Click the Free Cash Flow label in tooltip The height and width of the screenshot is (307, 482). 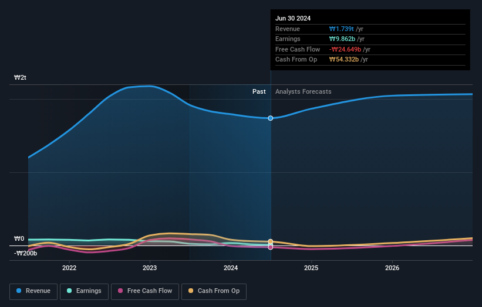(x=298, y=49)
